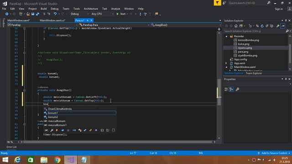Open the ParaKap.Para type navigation dropdown
The image size is (292, 164).
(x=114, y=25)
